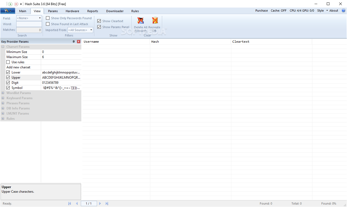Click the Total: 0 status text

[x=296, y=203]
